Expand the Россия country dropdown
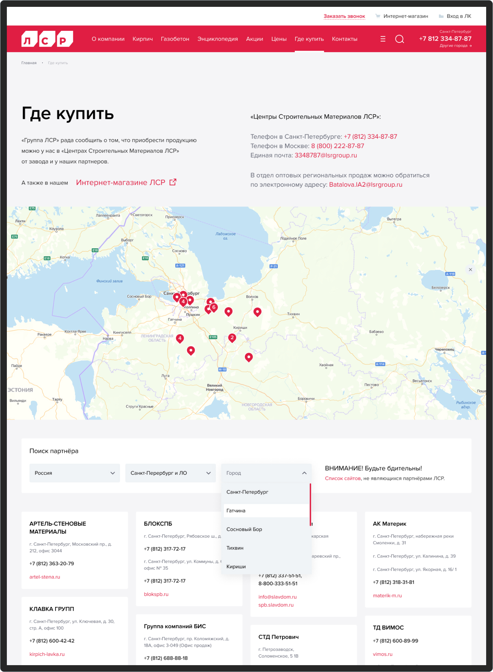 (74, 473)
